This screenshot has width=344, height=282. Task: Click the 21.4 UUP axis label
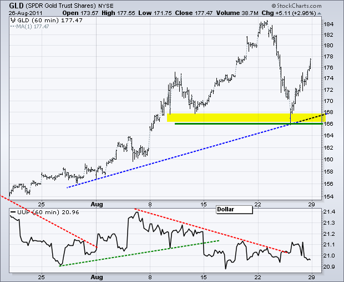click(x=329, y=212)
